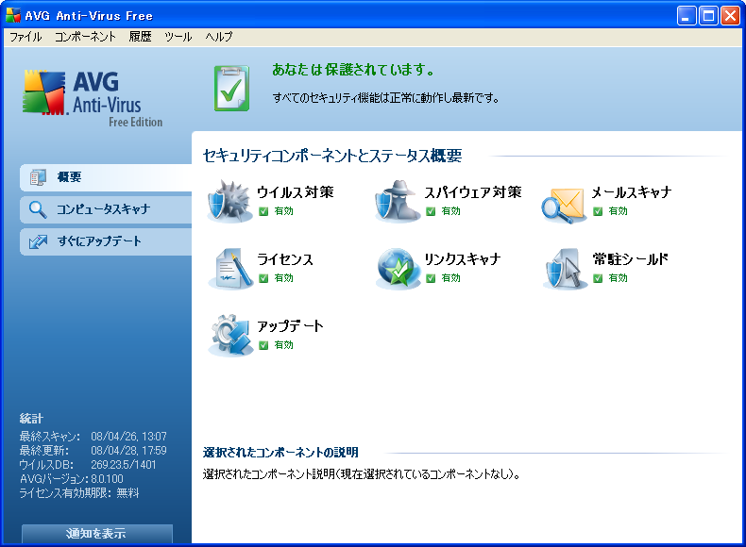The image size is (746, 547).
Task: Open the メールスキャナ envelope icon
Action: pos(565,205)
